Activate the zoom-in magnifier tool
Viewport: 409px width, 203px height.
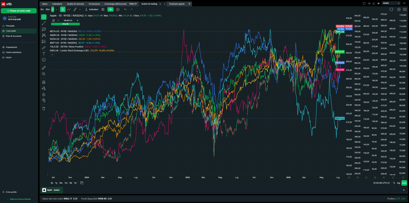[x=44, y=74]
